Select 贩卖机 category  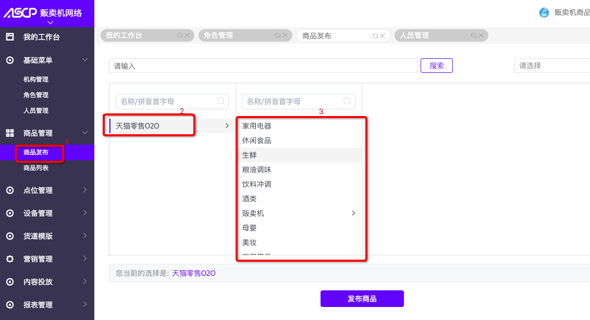pos(299,213)
